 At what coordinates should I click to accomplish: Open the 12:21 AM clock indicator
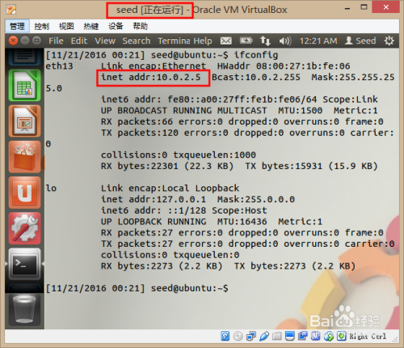pos(318,40)
